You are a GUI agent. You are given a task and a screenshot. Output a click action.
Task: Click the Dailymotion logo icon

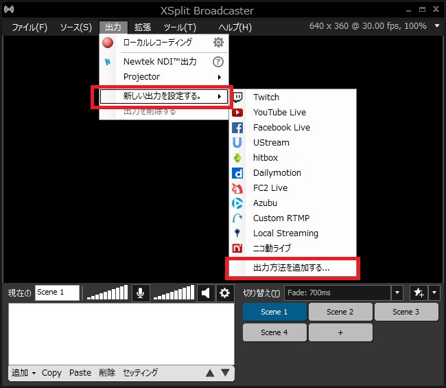tap(237, 173)
